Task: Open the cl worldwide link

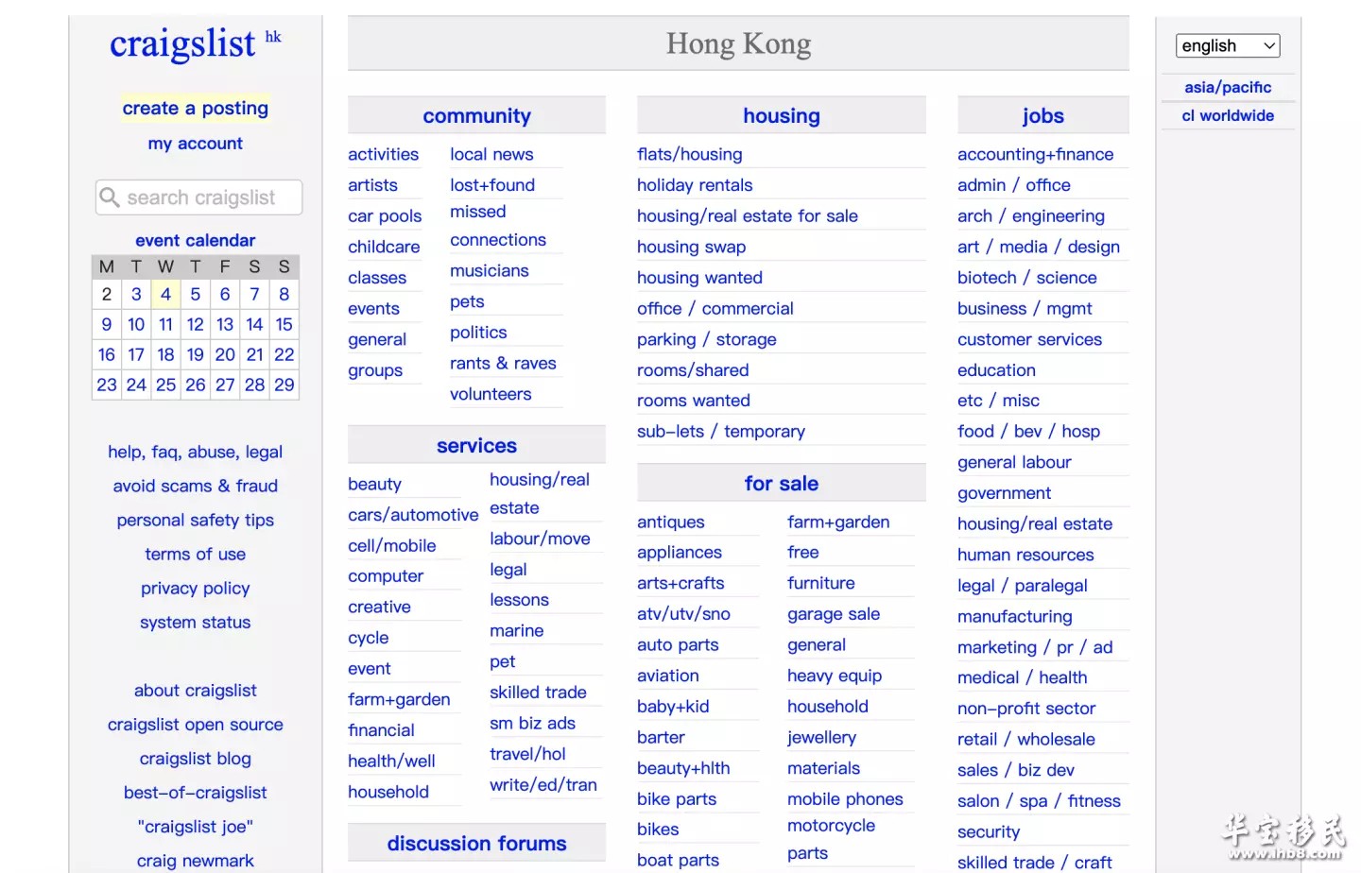Action: pyautogui.click(x=1228, y=115)
